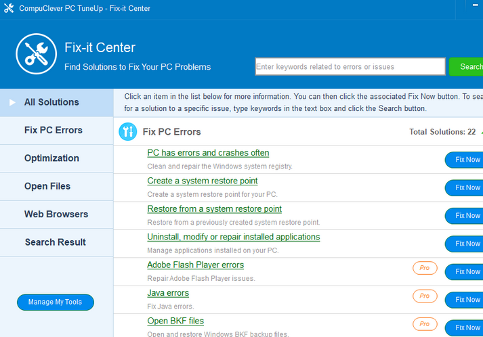Click the Pro badge for Adobe Flash Player errors

coord(425,268)
